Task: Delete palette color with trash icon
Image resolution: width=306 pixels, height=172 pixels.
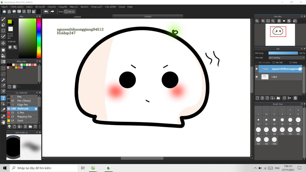Action: point(14,87)
